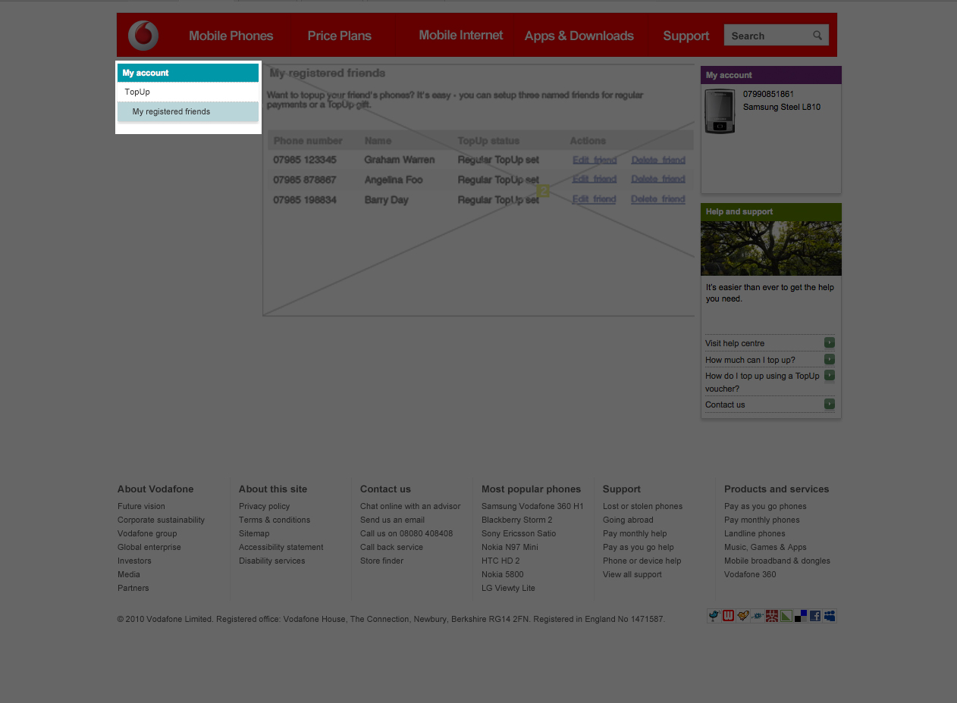Screen dimensions: 957x703
Task: Click arrow next to Visit help centre
Action: (x=830, y=342)
